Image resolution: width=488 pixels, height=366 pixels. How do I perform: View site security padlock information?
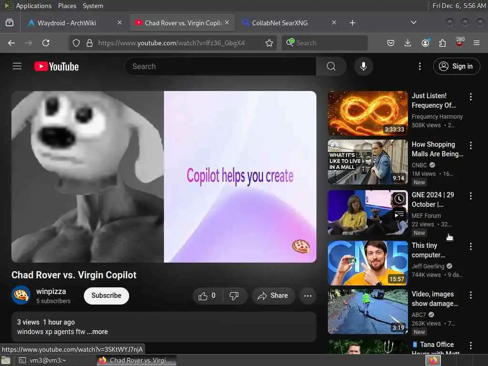point(90,43)
